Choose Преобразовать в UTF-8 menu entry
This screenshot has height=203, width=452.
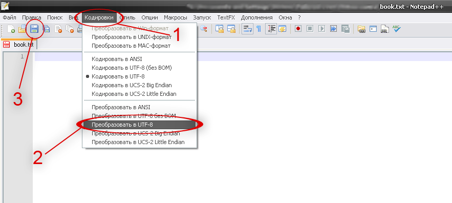pyautogui.click(x=139, y=125)
